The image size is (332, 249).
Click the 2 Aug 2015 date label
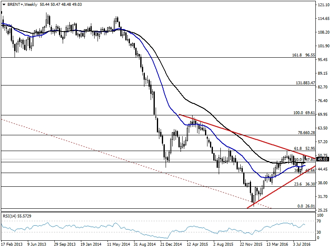(x=223, y=244)
